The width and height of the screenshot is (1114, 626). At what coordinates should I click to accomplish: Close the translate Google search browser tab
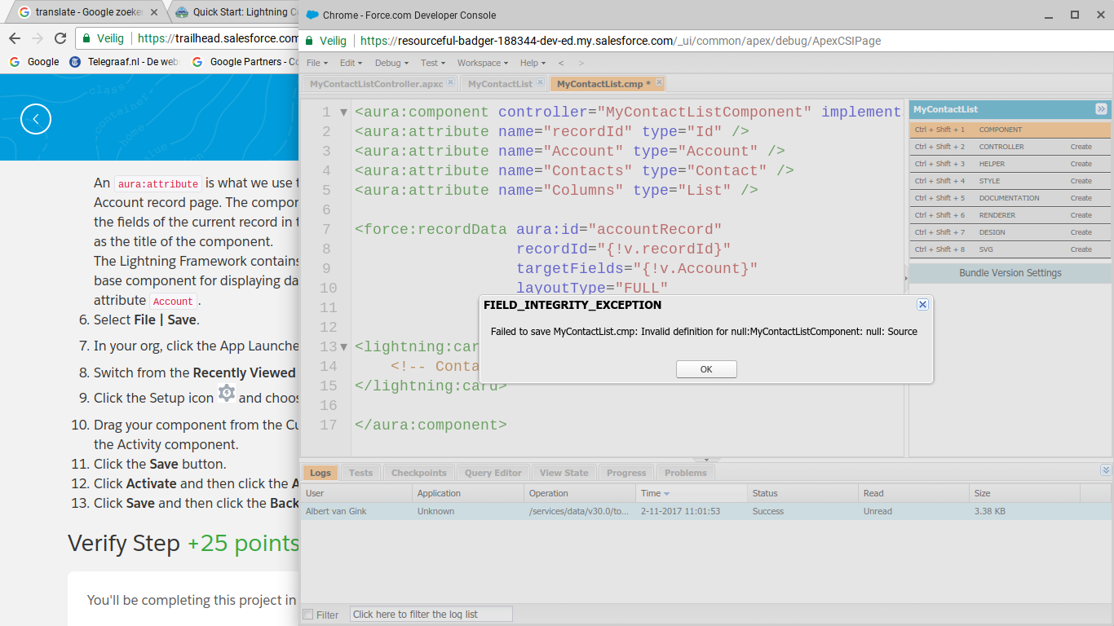[155, 12]
